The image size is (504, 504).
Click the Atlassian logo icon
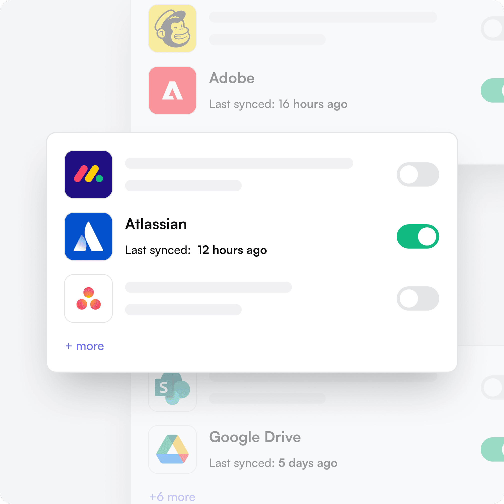[x=88, y=236]
